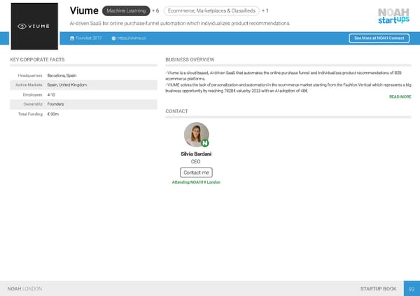Expand the +1 additional category
This screenshot has height=296, width=420.
pos(265,11)
